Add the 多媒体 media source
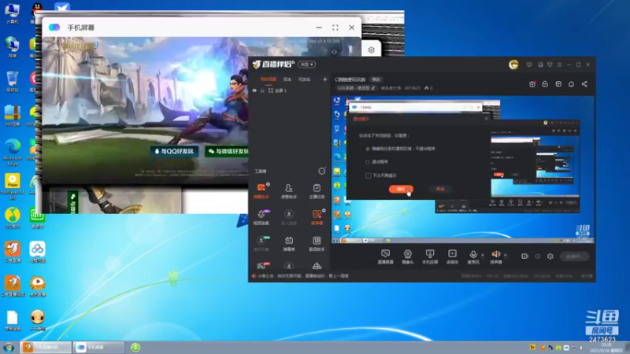Viewport: 630px width, 354px height. 452,256
